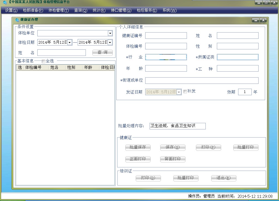Focus the 行业 input field
The height and width of the screenshot is (201, 279).
(x=166, y=57)
